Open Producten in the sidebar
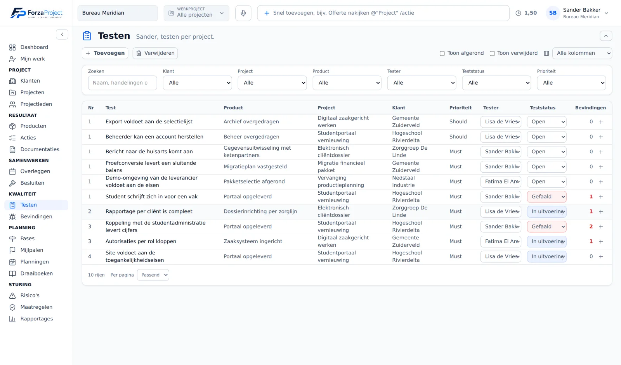The height and width of the screenshot is (365, 621). click(x=36, y=126)
